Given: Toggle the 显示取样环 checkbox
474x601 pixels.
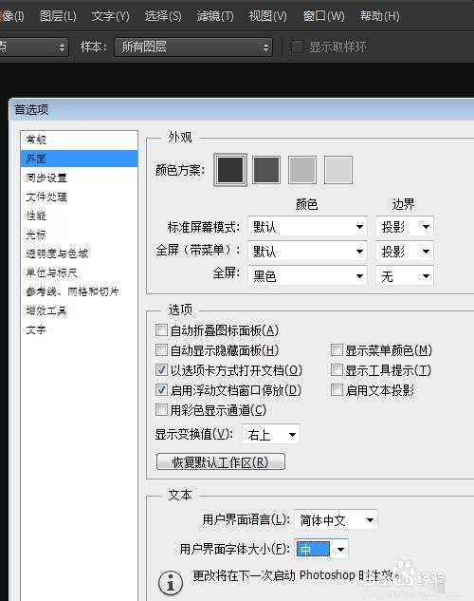Looking at the screenshot, I should point(298,47).
